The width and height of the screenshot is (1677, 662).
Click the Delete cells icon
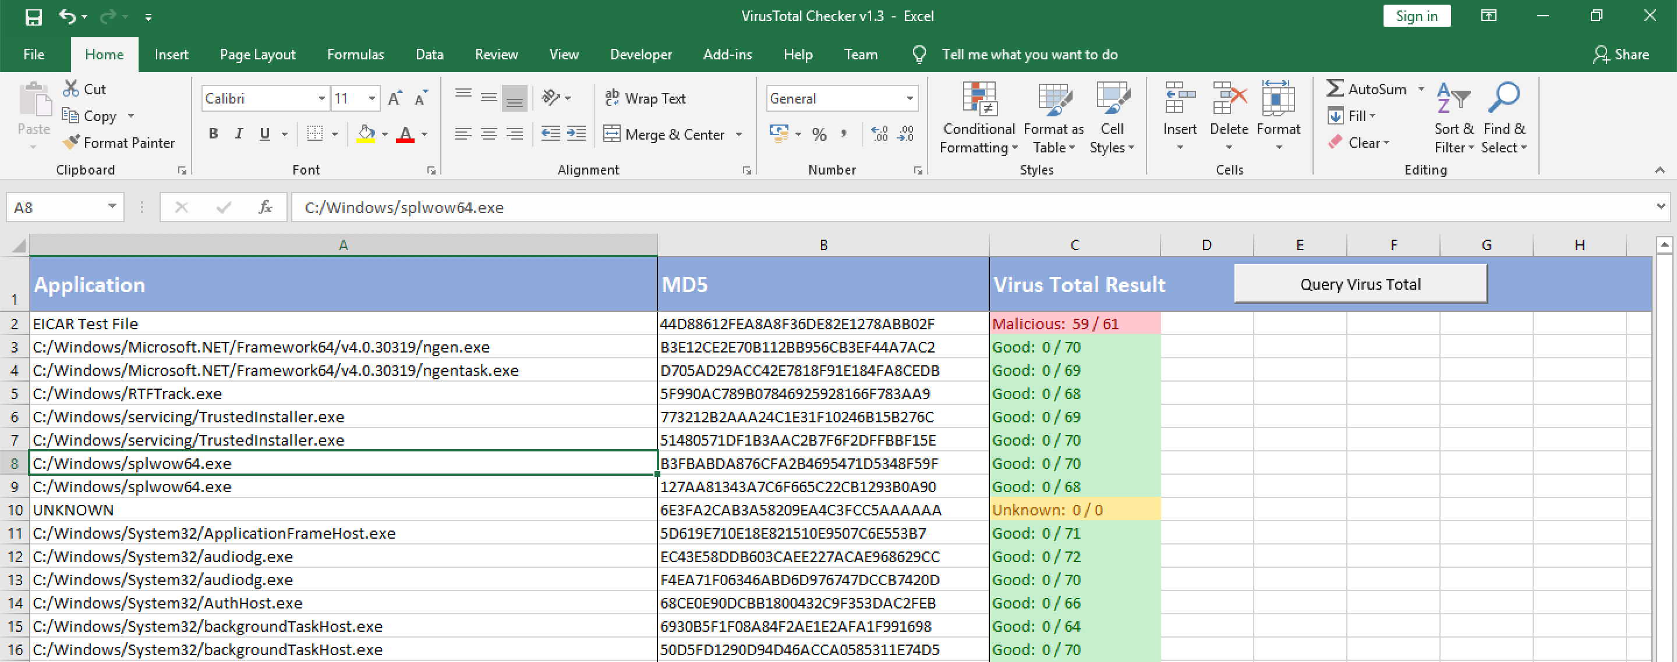[1229, 99]
